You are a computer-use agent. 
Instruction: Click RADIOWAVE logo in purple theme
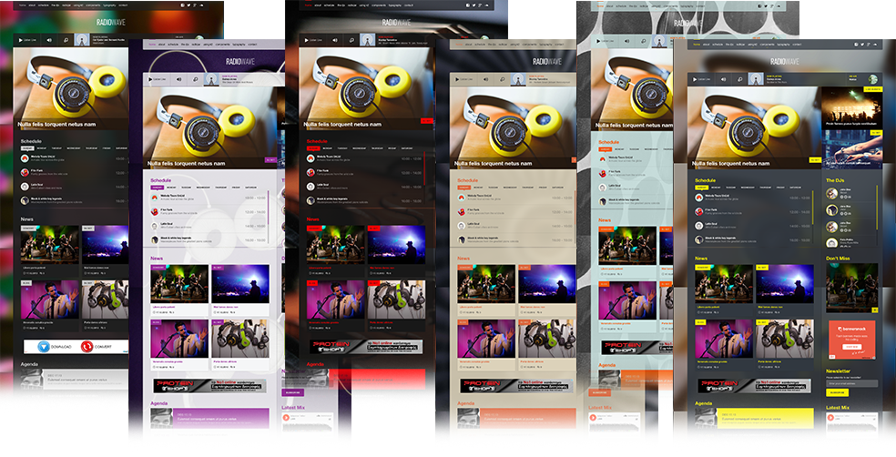240,62
